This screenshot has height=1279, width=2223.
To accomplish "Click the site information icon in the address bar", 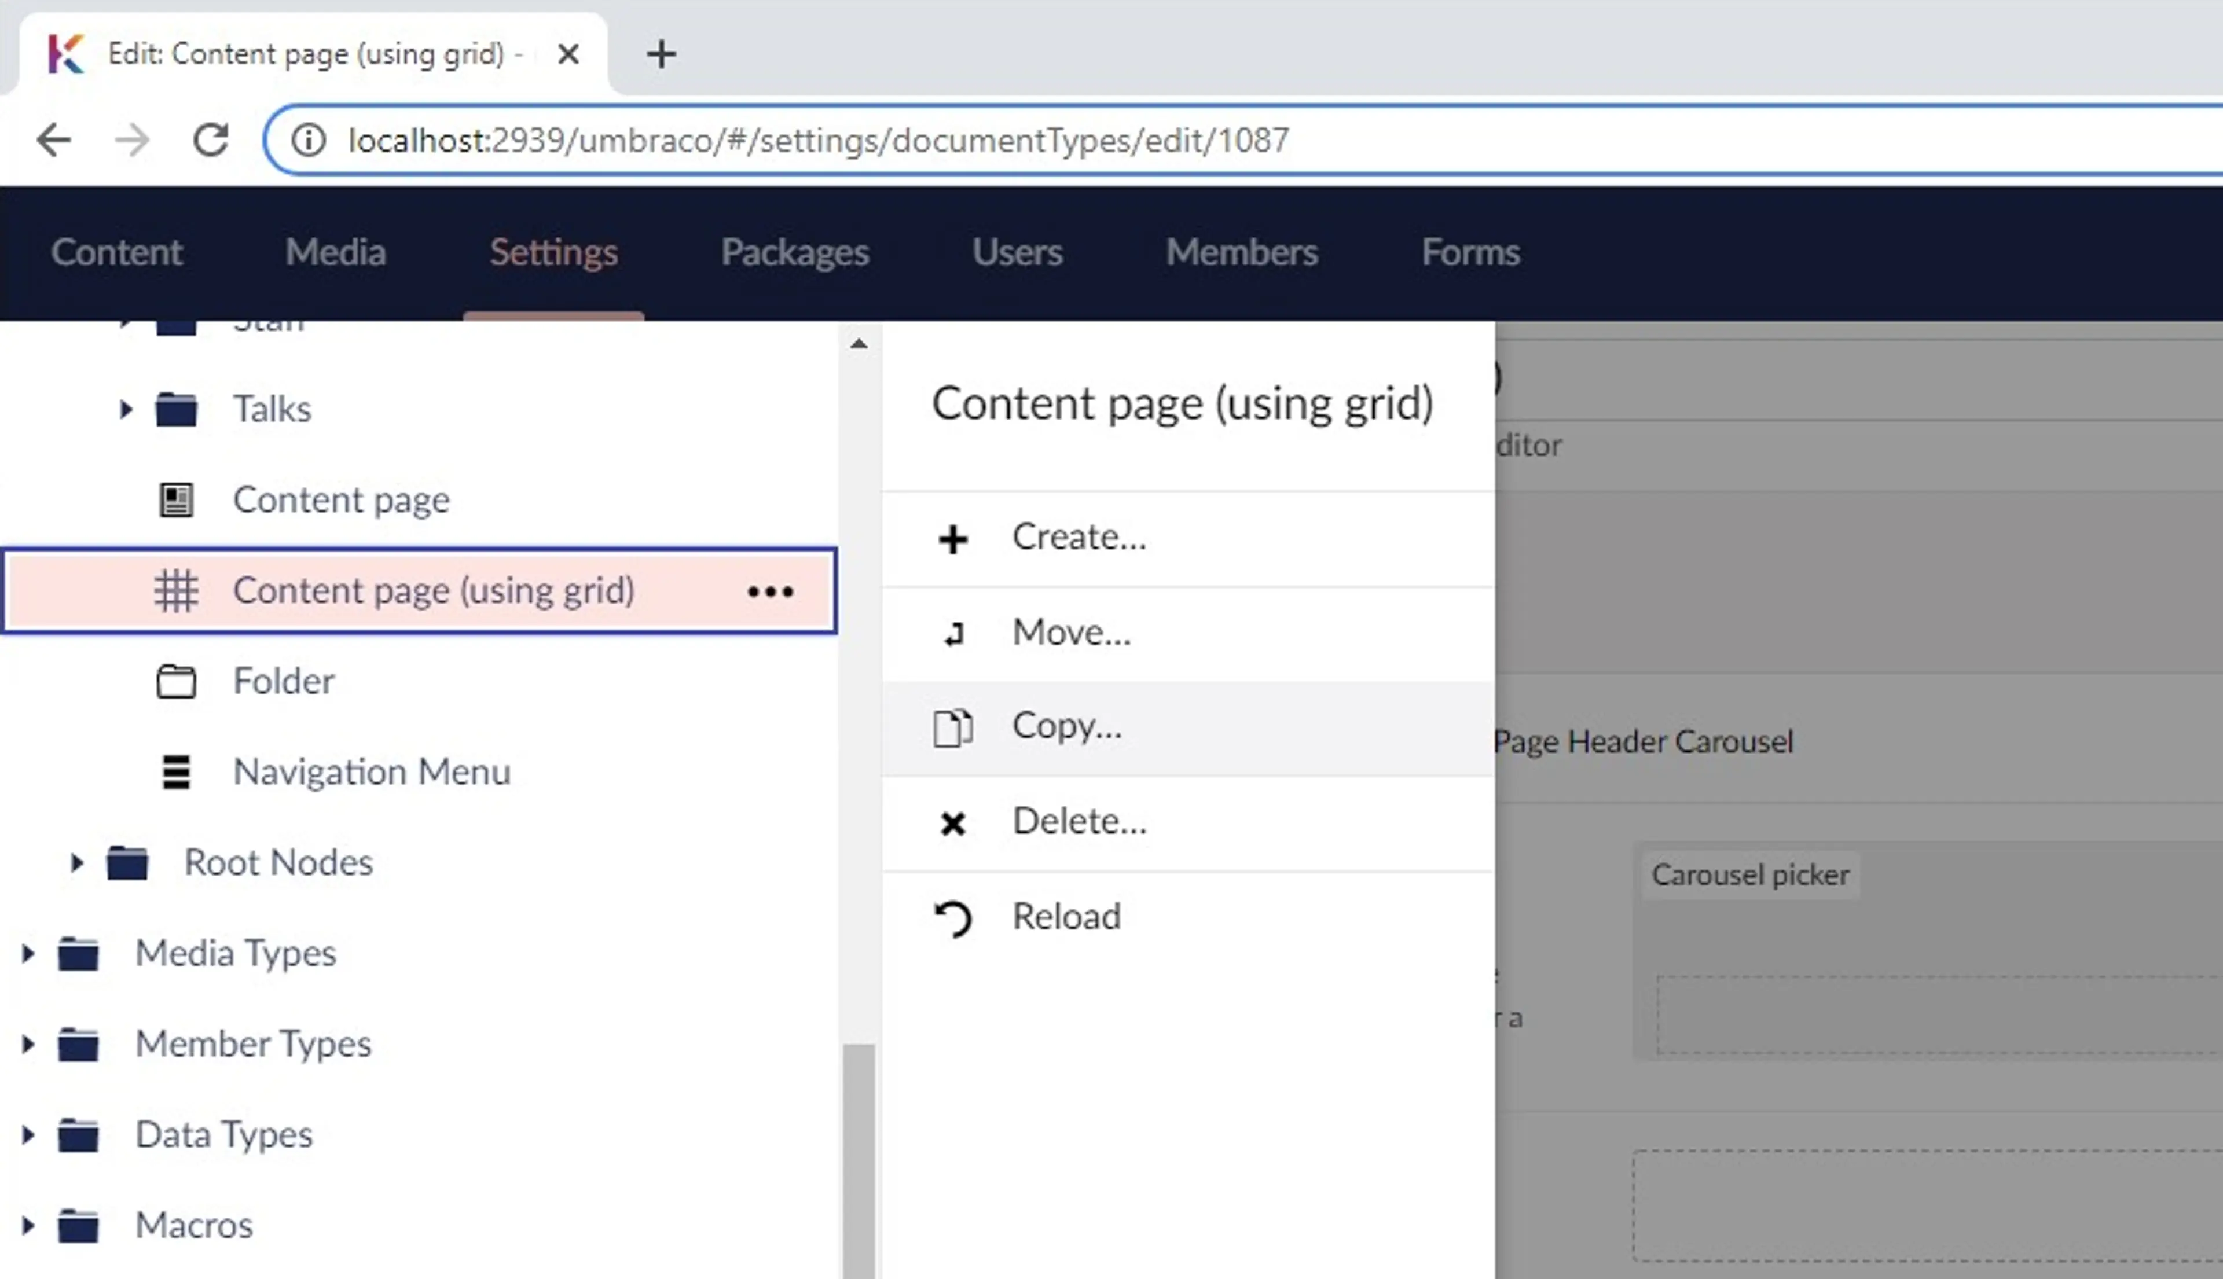I will pyautogui.click(x=307, y=139).
